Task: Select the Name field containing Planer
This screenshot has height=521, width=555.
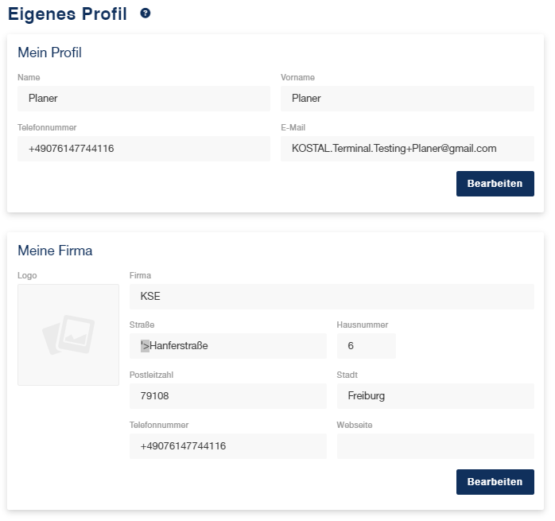Action: click(144, 99)
